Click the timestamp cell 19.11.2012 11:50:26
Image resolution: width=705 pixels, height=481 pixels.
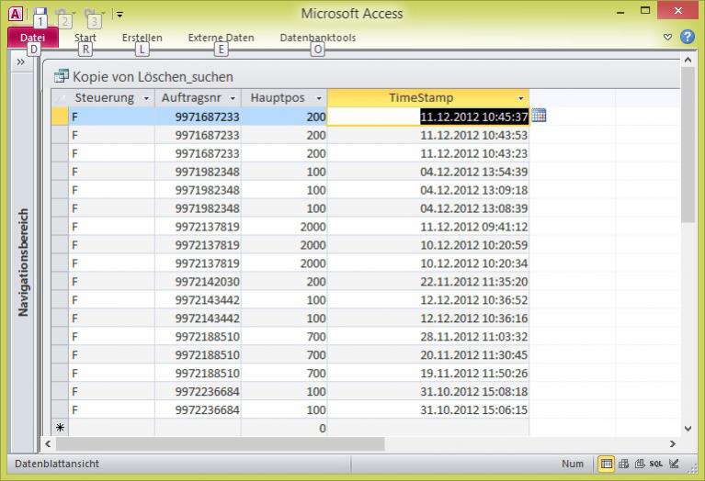pyautogui.click(x=428, y=374)
